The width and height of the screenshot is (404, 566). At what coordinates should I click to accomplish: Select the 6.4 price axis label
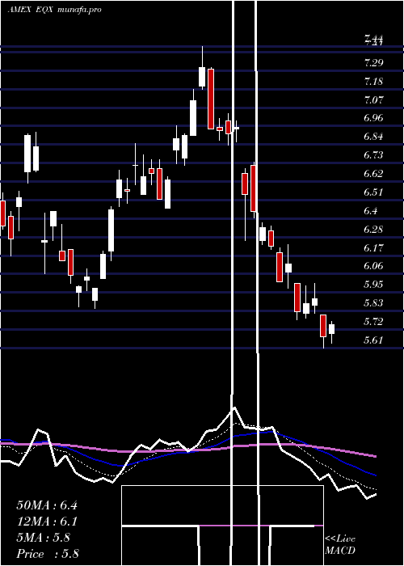[x=371, y=211]
